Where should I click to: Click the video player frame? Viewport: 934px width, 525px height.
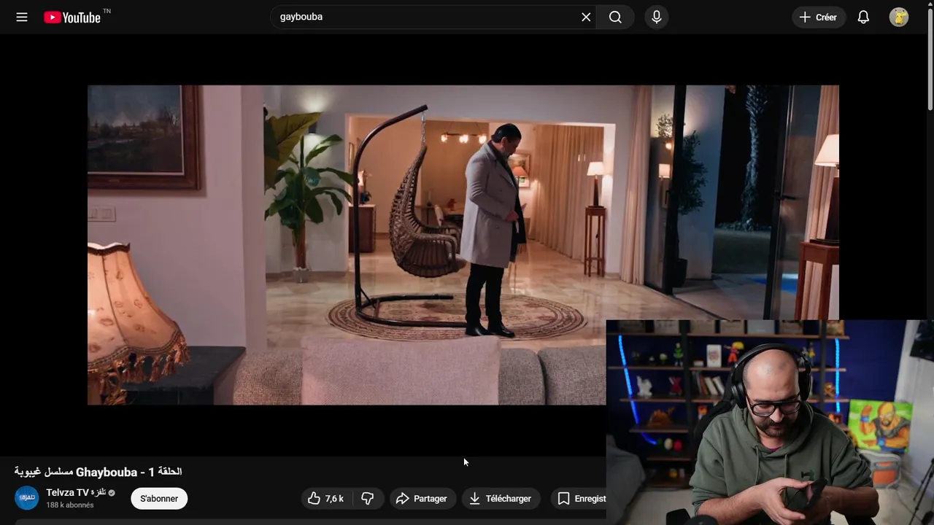[x=463, y=244]
